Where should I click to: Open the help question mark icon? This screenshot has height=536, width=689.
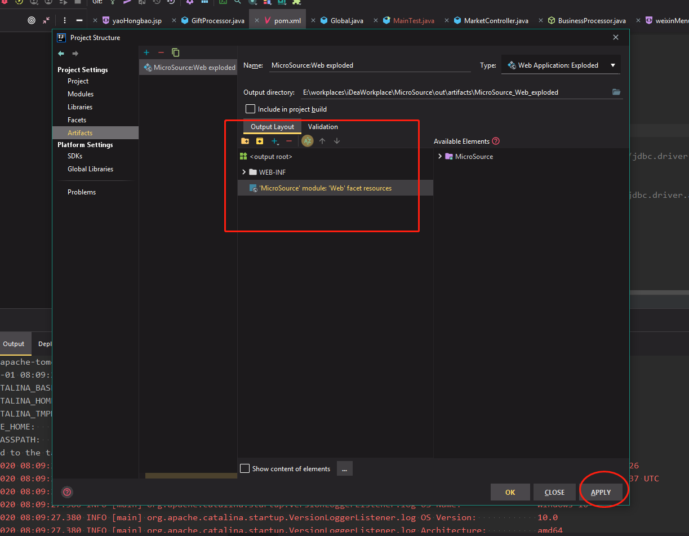pos(67,492)
